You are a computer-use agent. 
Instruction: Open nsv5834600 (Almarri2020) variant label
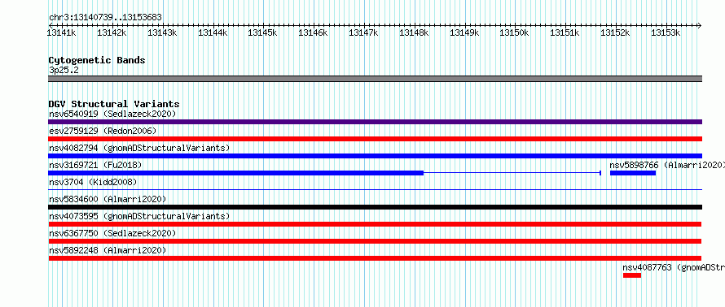108,199
